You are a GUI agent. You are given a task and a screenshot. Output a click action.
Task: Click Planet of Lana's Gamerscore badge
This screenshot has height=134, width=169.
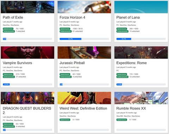(x=122, y=29)
